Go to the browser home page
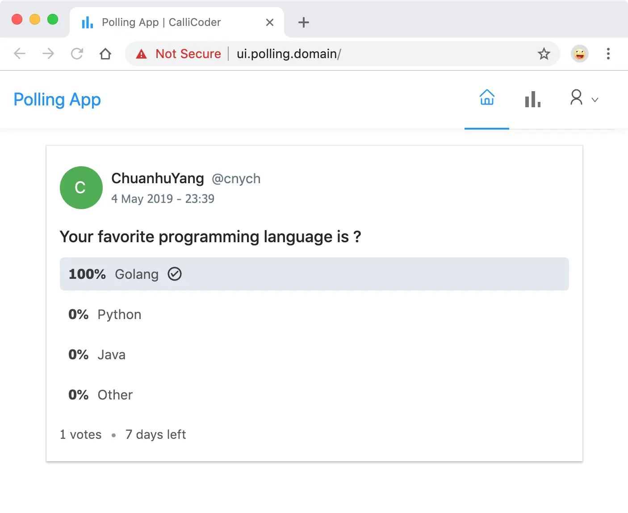Viewport: 628px width, 513px height. pos(105,54)
